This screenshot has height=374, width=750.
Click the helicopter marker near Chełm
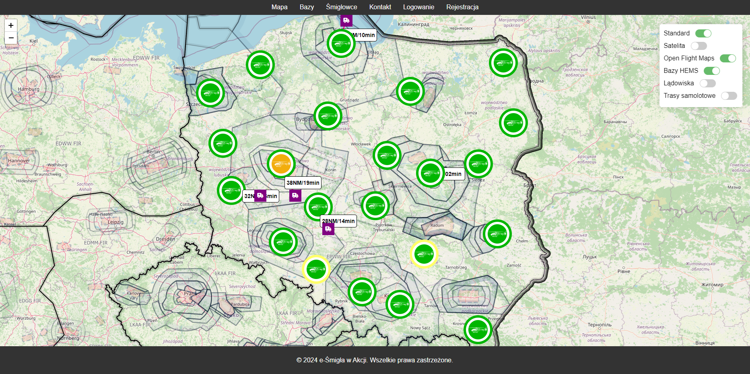pos(497,234)
